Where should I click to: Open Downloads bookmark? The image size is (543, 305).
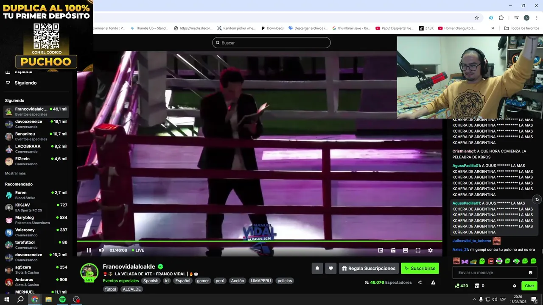click(272, 28)
